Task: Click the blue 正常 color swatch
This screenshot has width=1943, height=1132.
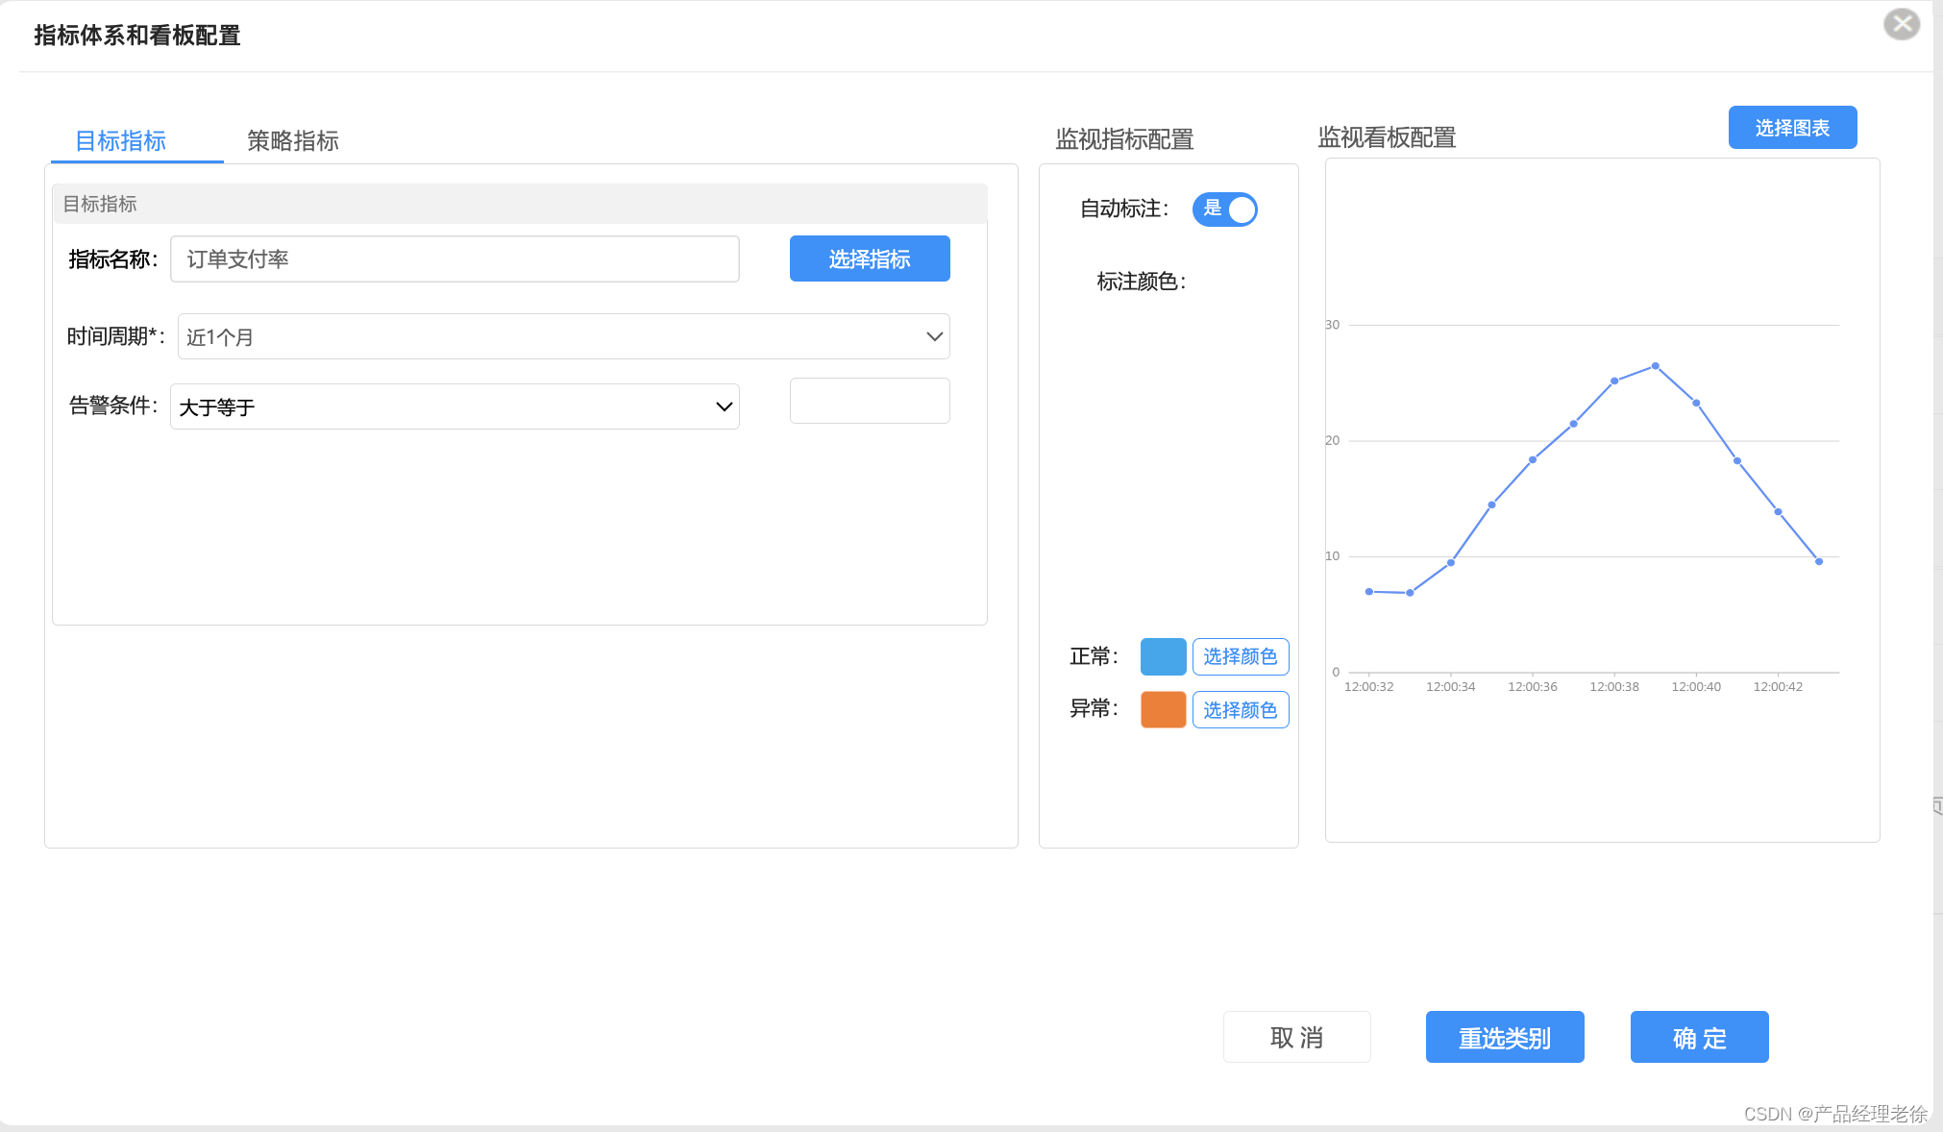Action: pyautogui.click(x=1162, y=656)
